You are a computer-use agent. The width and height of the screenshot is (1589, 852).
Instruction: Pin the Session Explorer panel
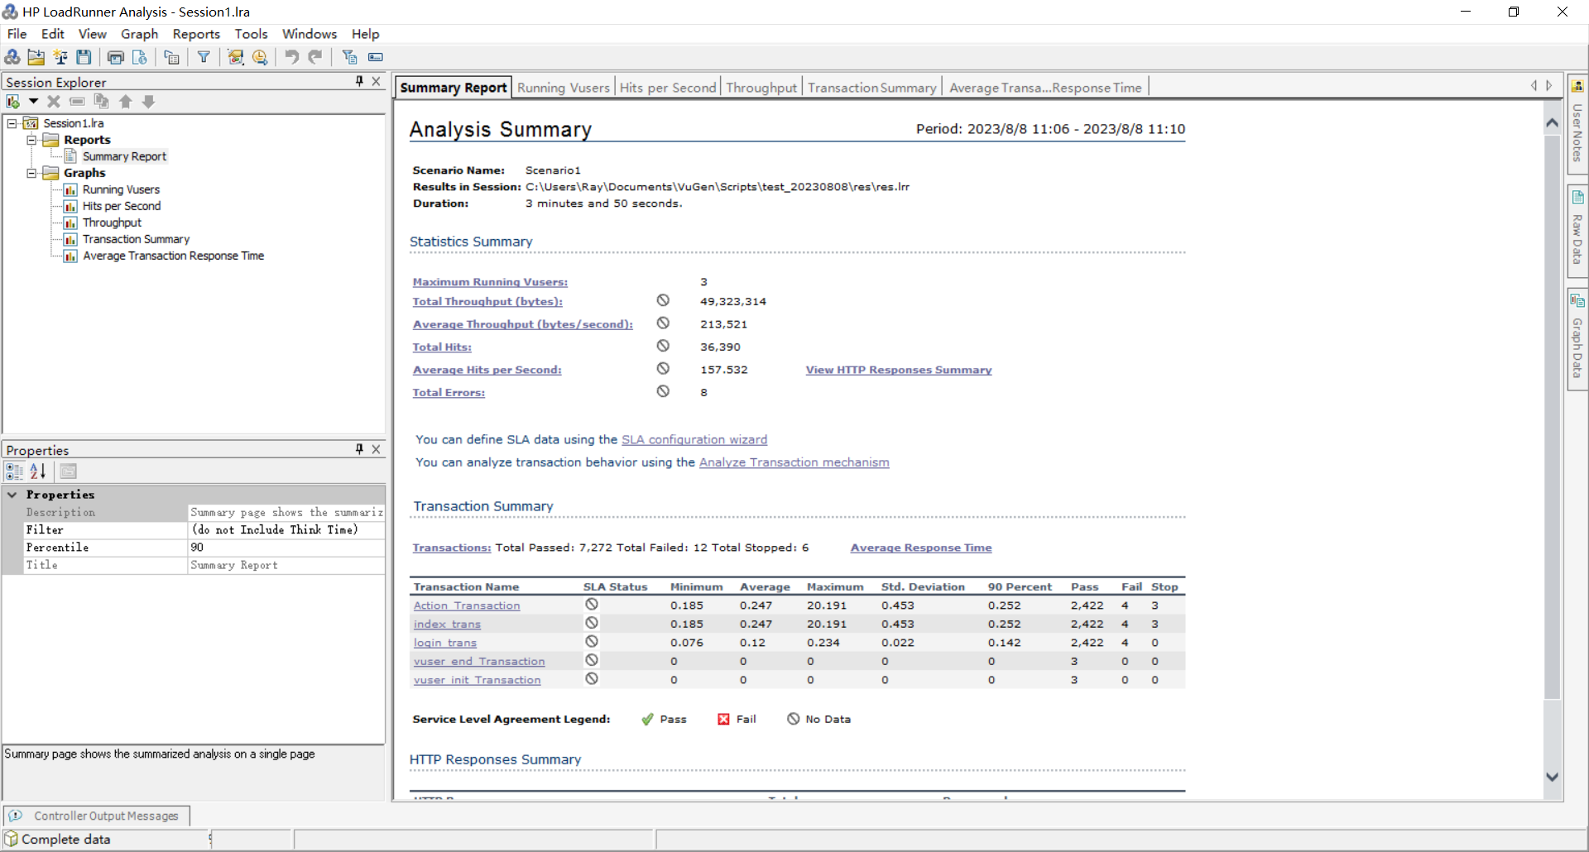click(x=359, y=81)
